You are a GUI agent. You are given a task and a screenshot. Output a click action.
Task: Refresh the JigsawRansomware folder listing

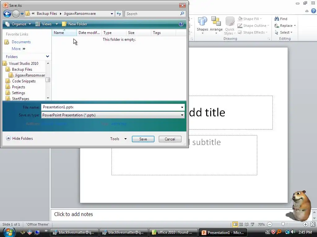pyautogui.click(x=119, y=14)
